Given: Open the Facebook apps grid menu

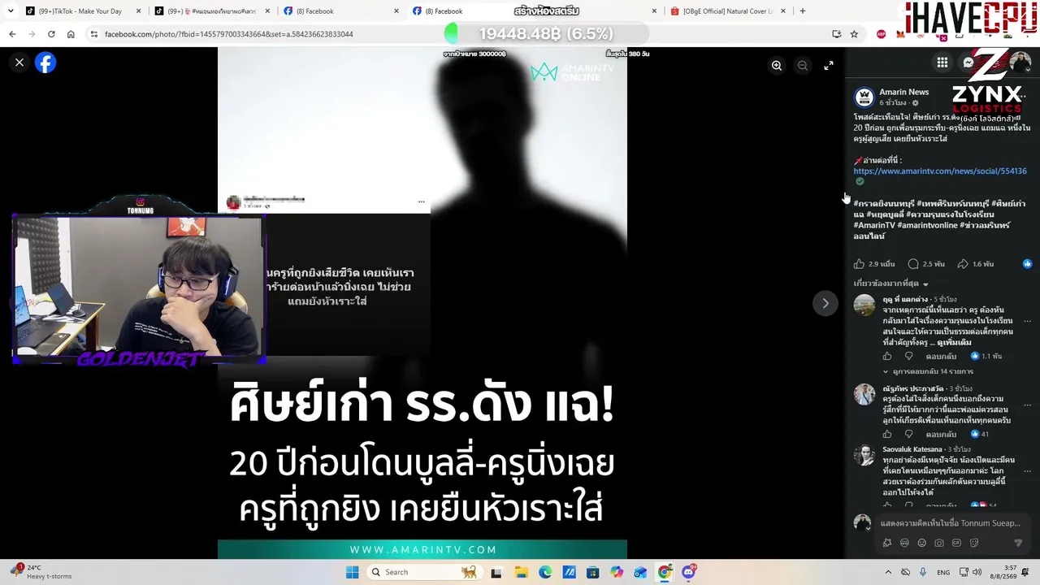Looking at the screenshot, I should [942, 63].
